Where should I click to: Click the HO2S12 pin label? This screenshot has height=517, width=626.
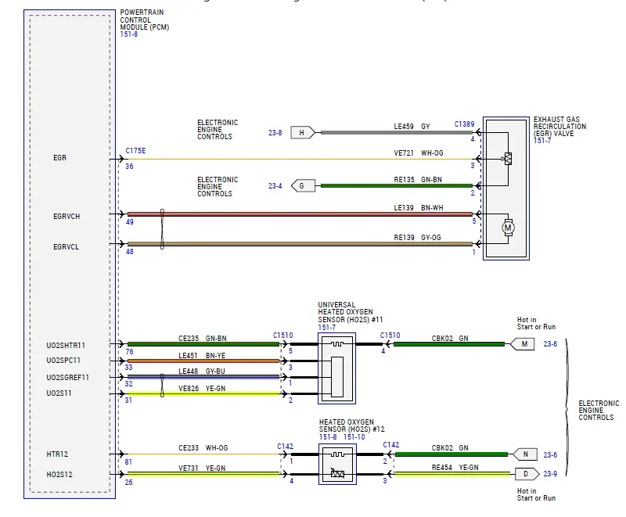(x=59, y=474)
